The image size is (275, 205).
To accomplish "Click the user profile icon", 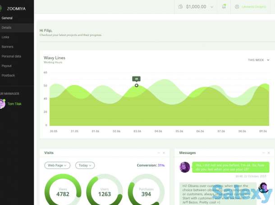I will [237, 7].
